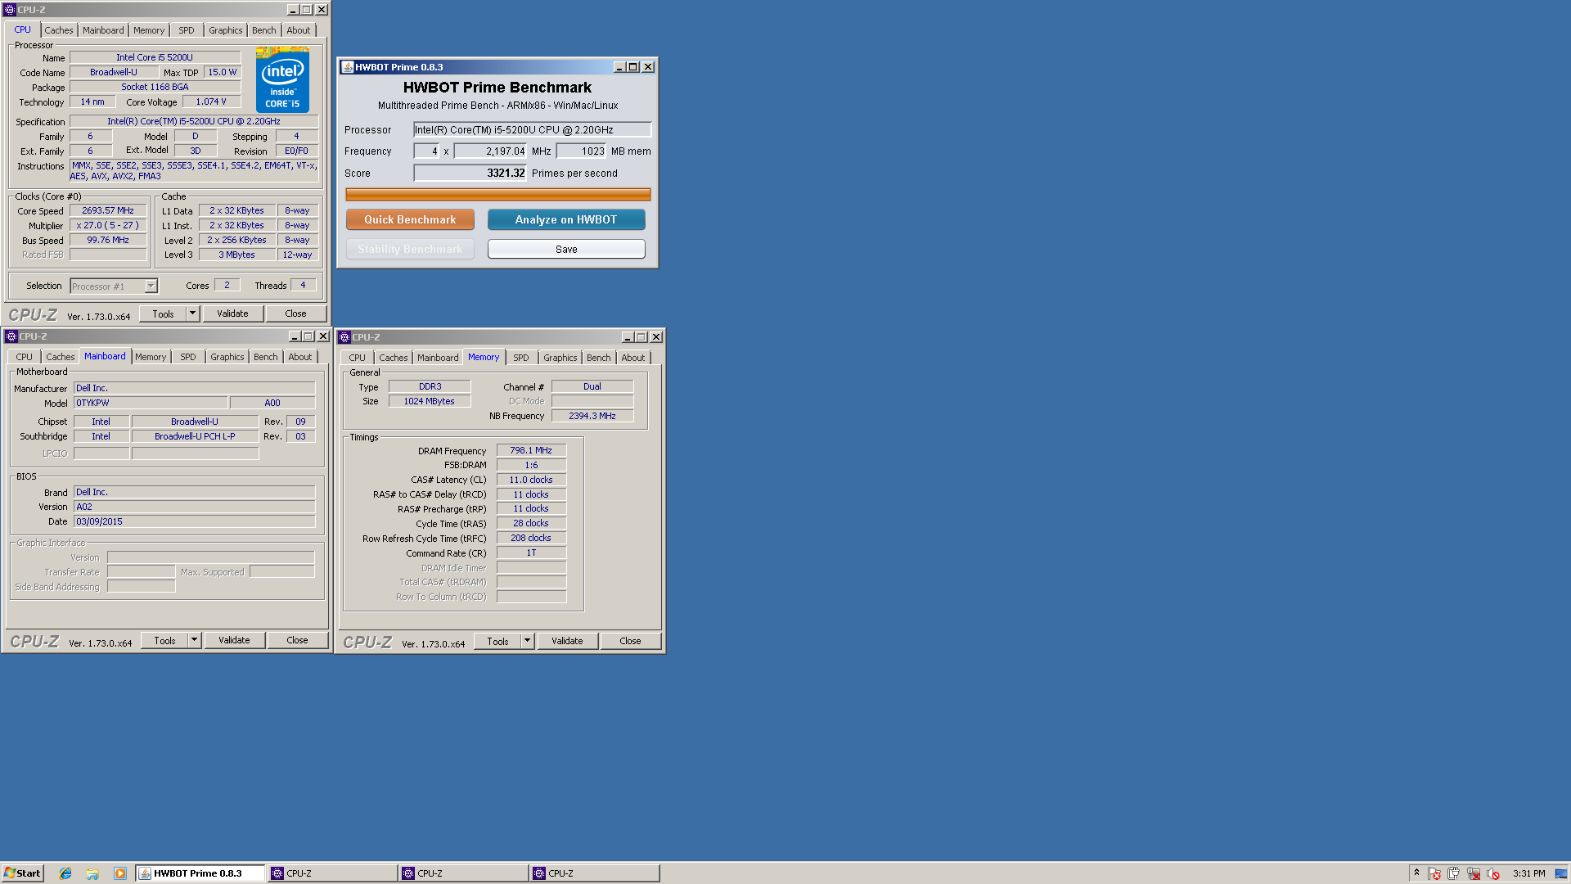Open Bench tab in top CPU-Z window
The width and height of the screenshot is (1571, 884).
(264, 30)
